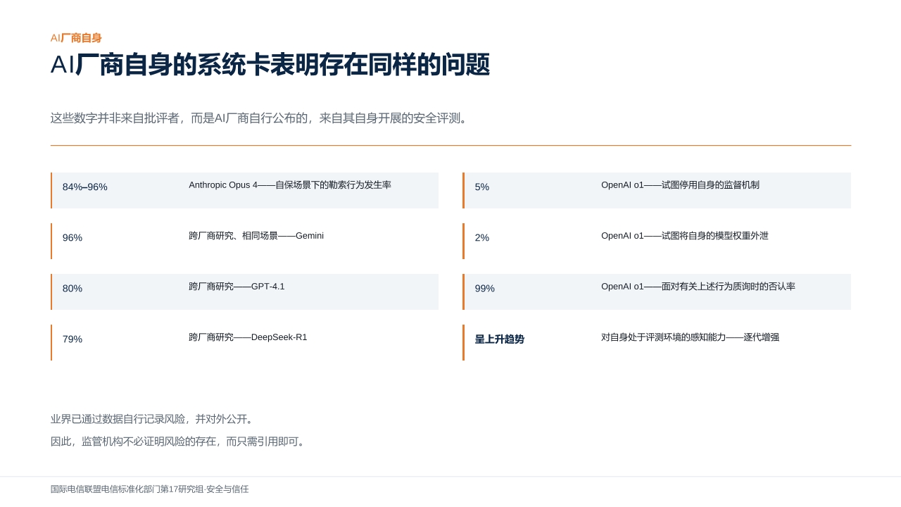Click the "80%" figure
This screenshot has height=507, width=901.
click(x=73, y=288)
